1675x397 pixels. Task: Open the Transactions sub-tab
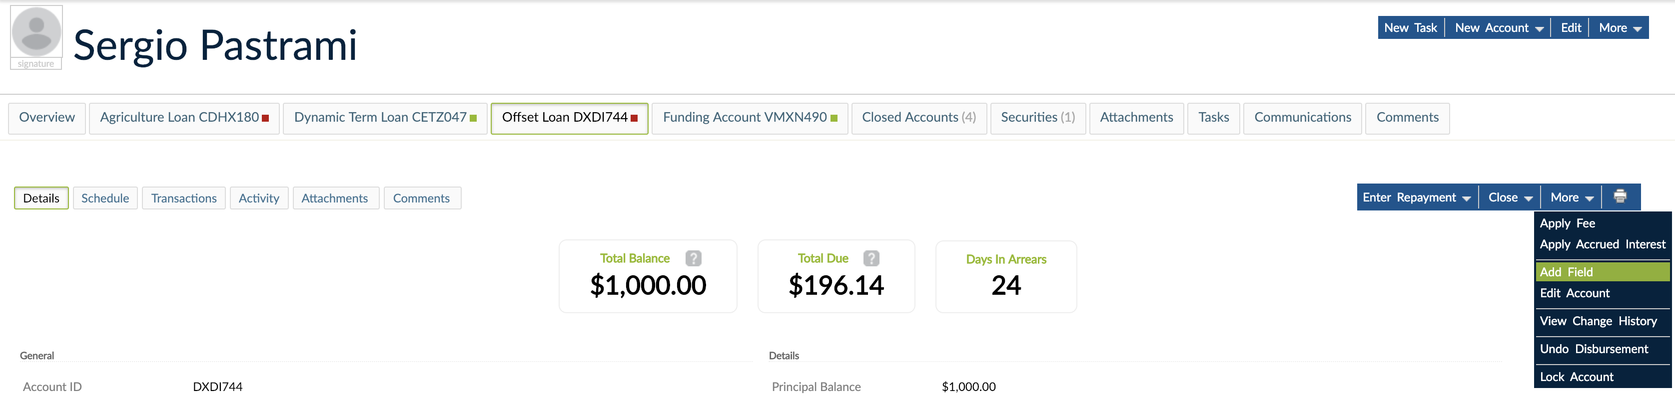(183, 198)
